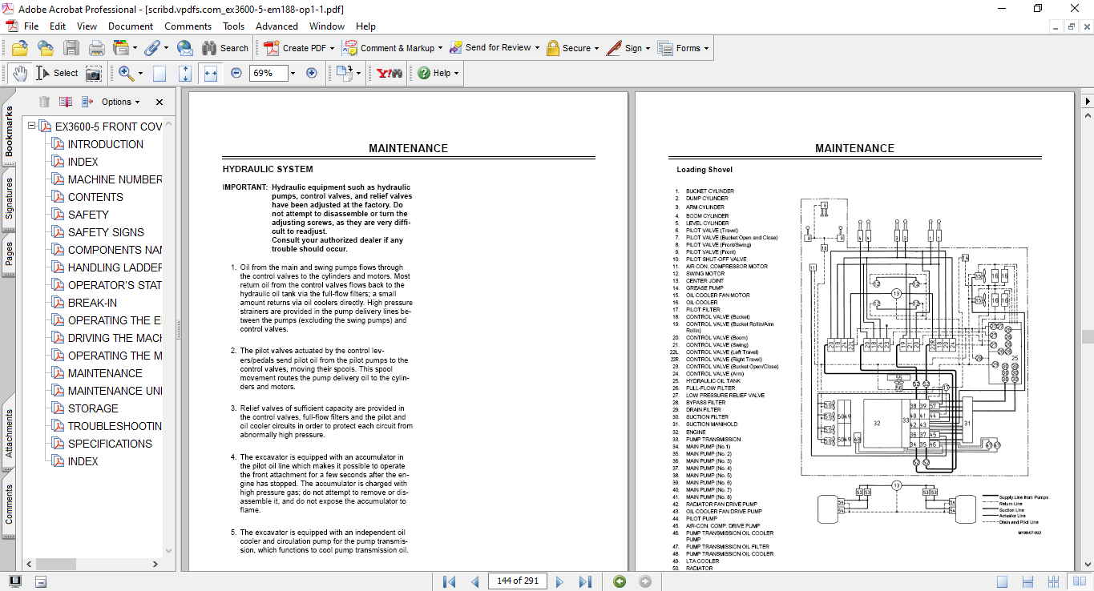
Task: Go to the last page
Action: tap(585, 581)
